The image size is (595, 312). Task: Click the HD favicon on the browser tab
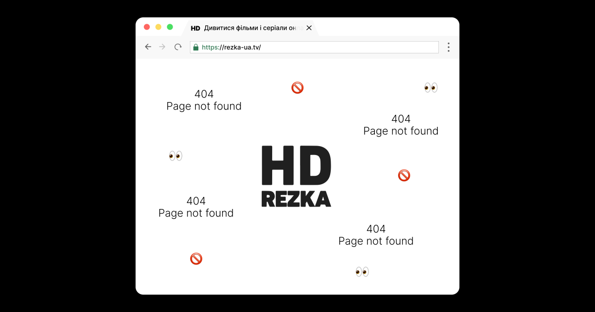(195, 28)
